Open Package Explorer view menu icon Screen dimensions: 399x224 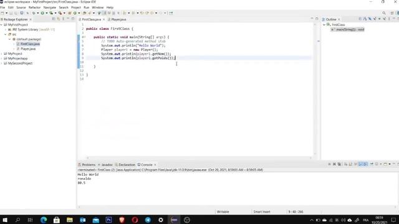(63, 19)
